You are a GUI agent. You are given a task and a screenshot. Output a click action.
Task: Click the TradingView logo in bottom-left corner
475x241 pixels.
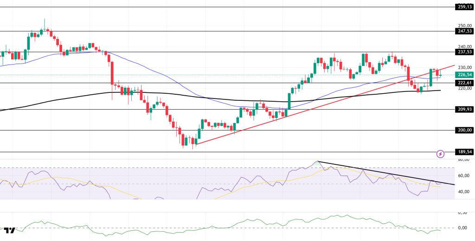pos(9,230)
